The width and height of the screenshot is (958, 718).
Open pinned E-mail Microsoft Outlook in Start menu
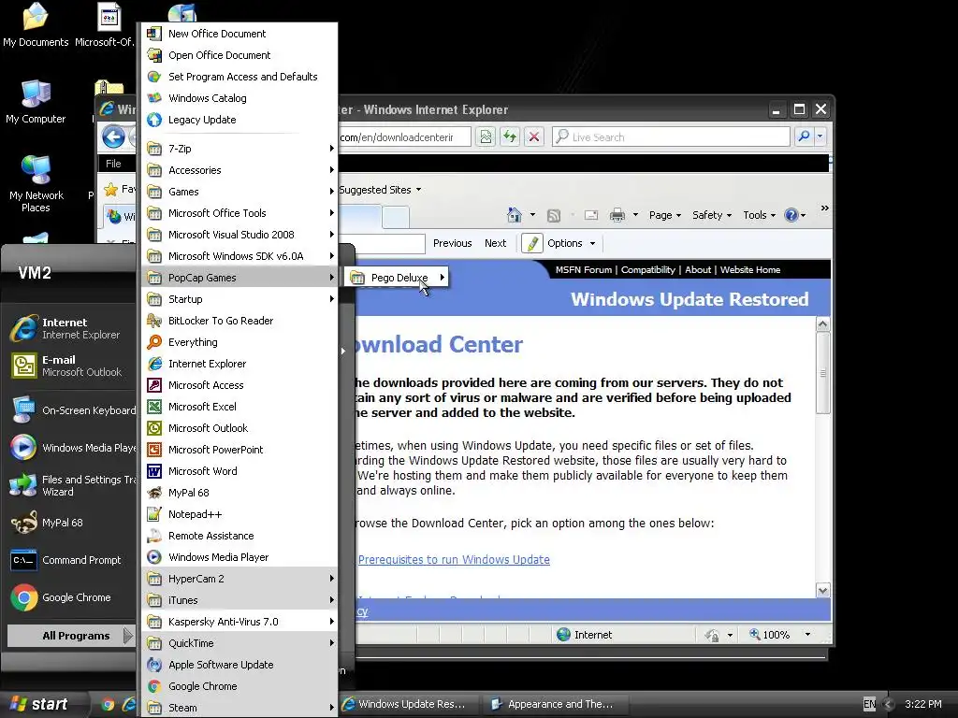point(71,366)
